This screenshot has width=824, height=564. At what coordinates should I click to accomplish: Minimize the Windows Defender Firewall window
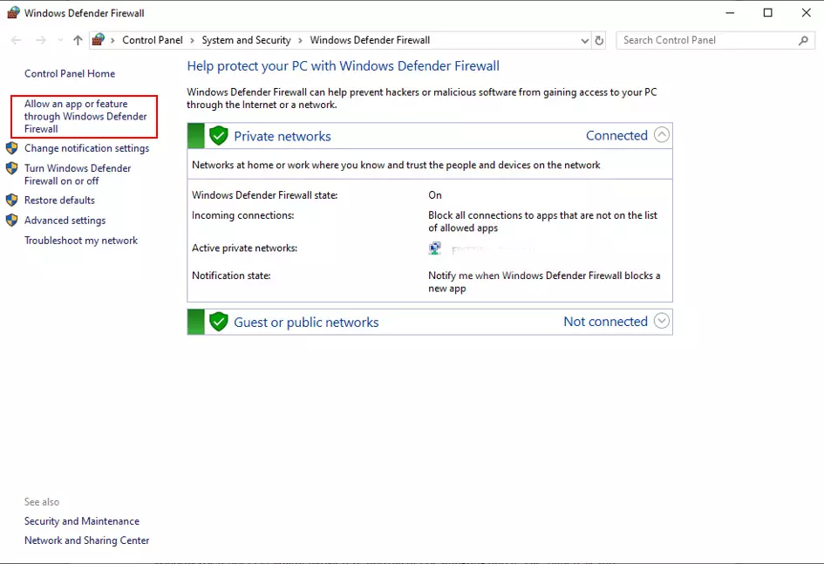(730, 12)
